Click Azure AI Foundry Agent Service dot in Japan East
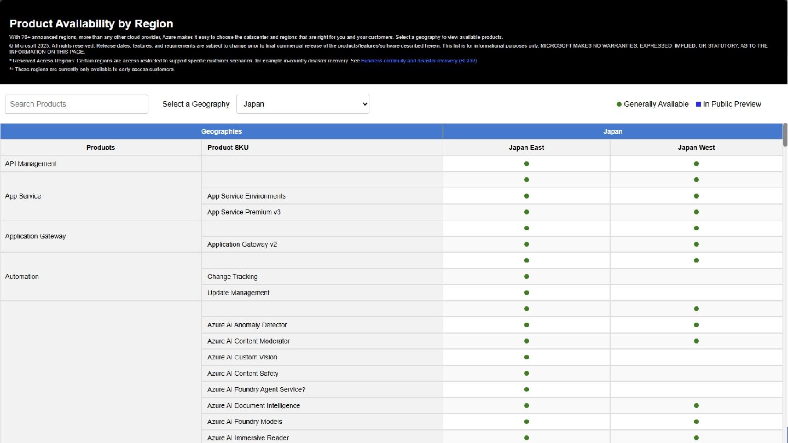 coord(526,389)
